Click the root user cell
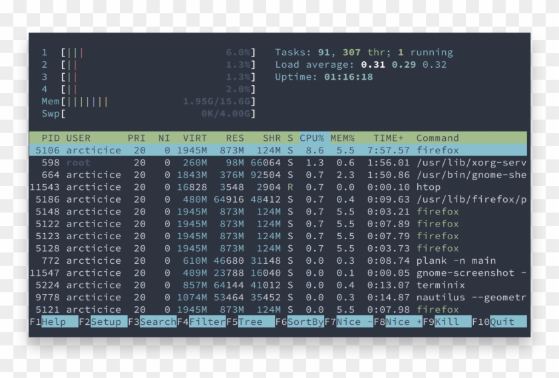559x378 pixels. click(79, 163)
